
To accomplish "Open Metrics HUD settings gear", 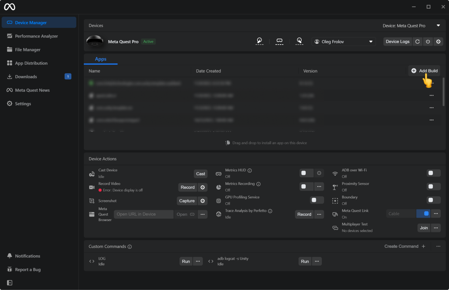I will pyautogui.click(x=319, y=173).
